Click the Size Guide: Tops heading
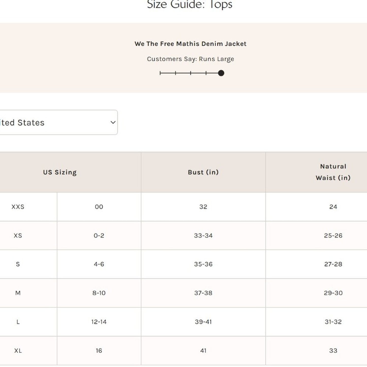Screen dimensions: 367x367 pyautogui.click(x=189, y=5)
